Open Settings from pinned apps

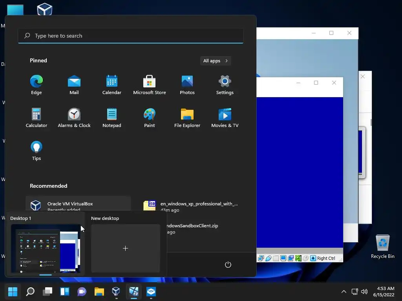[225, 85]
